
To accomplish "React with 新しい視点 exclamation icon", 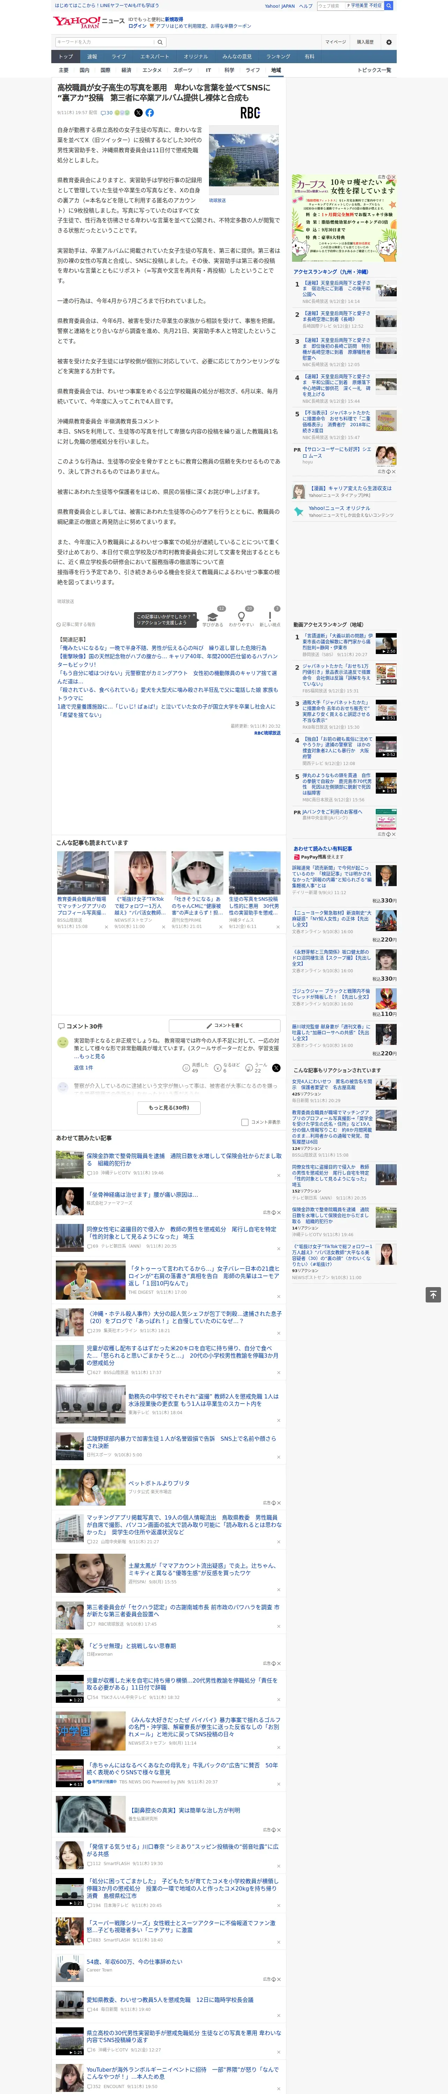I will coord(270,618).
